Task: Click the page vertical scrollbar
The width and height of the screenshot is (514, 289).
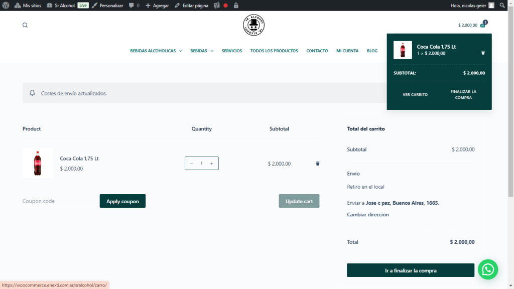Action: point(510,101)
